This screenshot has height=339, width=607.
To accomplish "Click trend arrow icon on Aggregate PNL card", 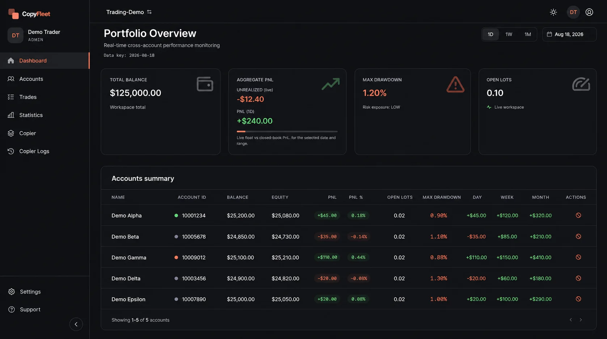I will (x=330, y=84).
